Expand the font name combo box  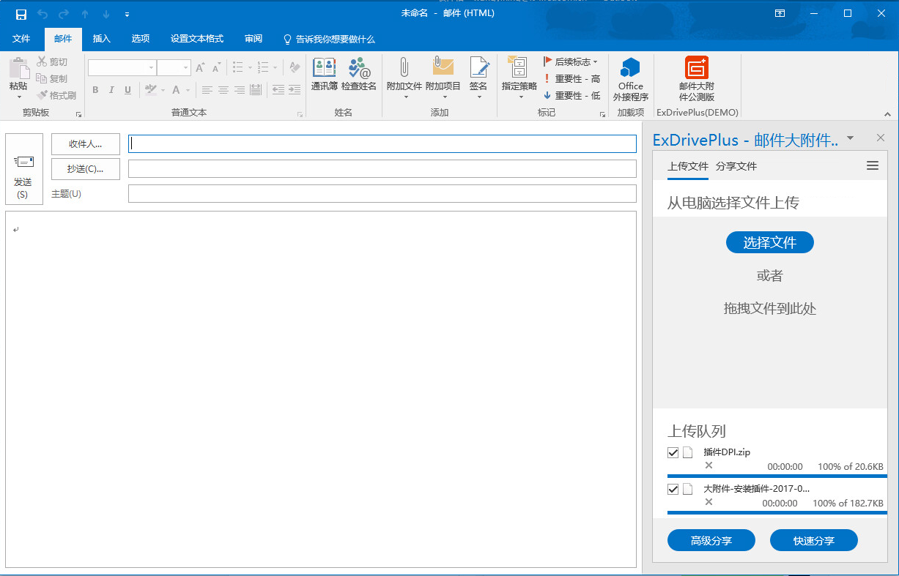[151, 68]
